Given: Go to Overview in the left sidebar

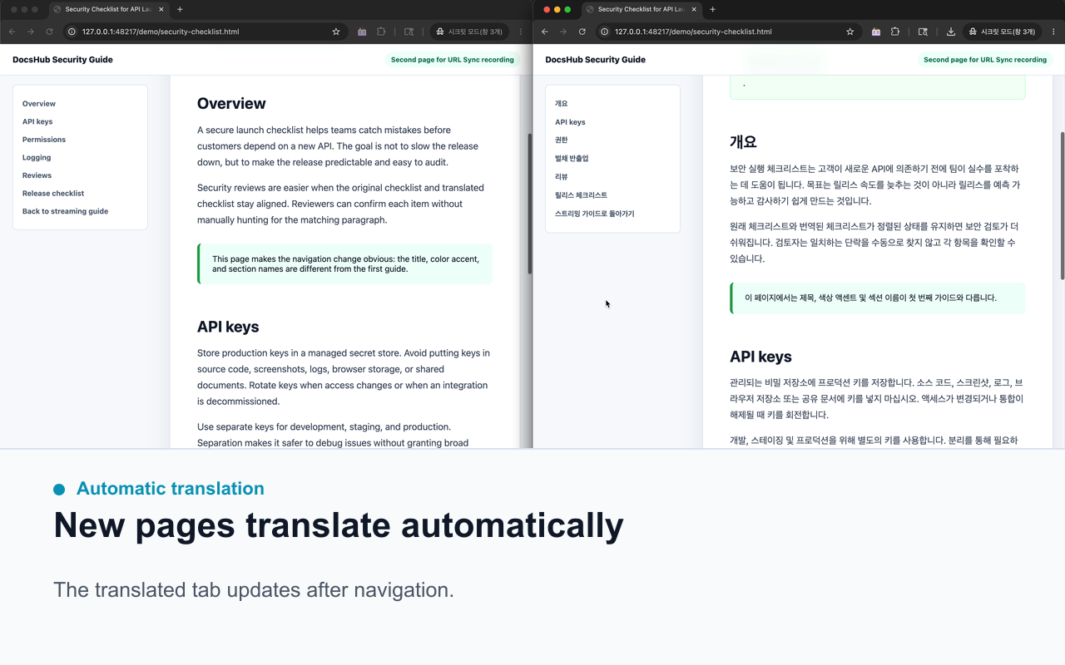Looking at the screenshot, I should click(x=39, y=104).
